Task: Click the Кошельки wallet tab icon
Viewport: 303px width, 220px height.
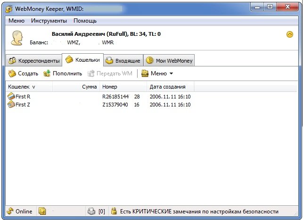Action: tap(69, 59)
